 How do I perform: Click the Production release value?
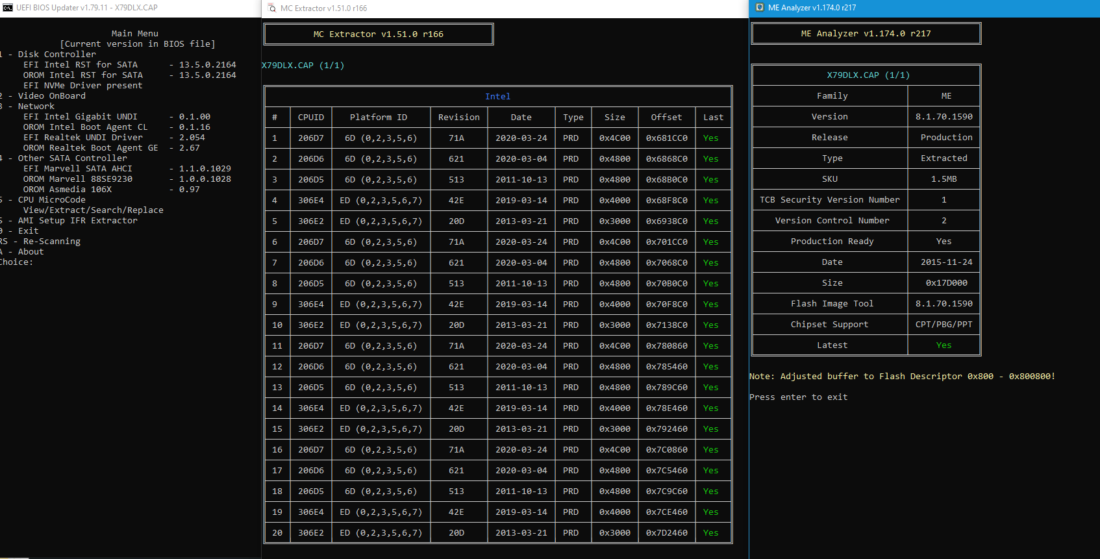pos(947,138)
